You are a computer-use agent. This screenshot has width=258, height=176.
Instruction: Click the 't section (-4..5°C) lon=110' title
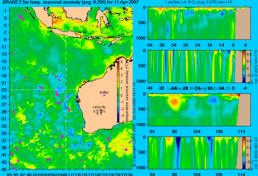(x=199, y=2)
